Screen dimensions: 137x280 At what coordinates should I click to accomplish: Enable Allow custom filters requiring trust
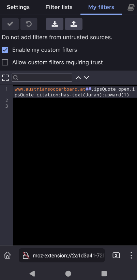click(5, 62)
